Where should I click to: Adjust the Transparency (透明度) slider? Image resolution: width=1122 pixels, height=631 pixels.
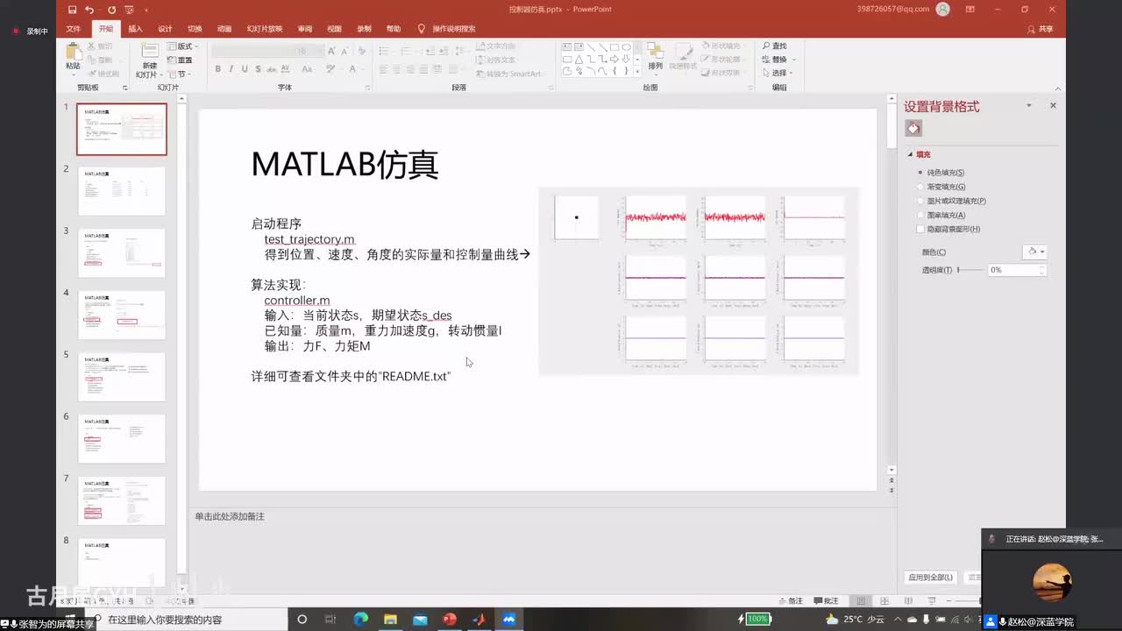969,270
